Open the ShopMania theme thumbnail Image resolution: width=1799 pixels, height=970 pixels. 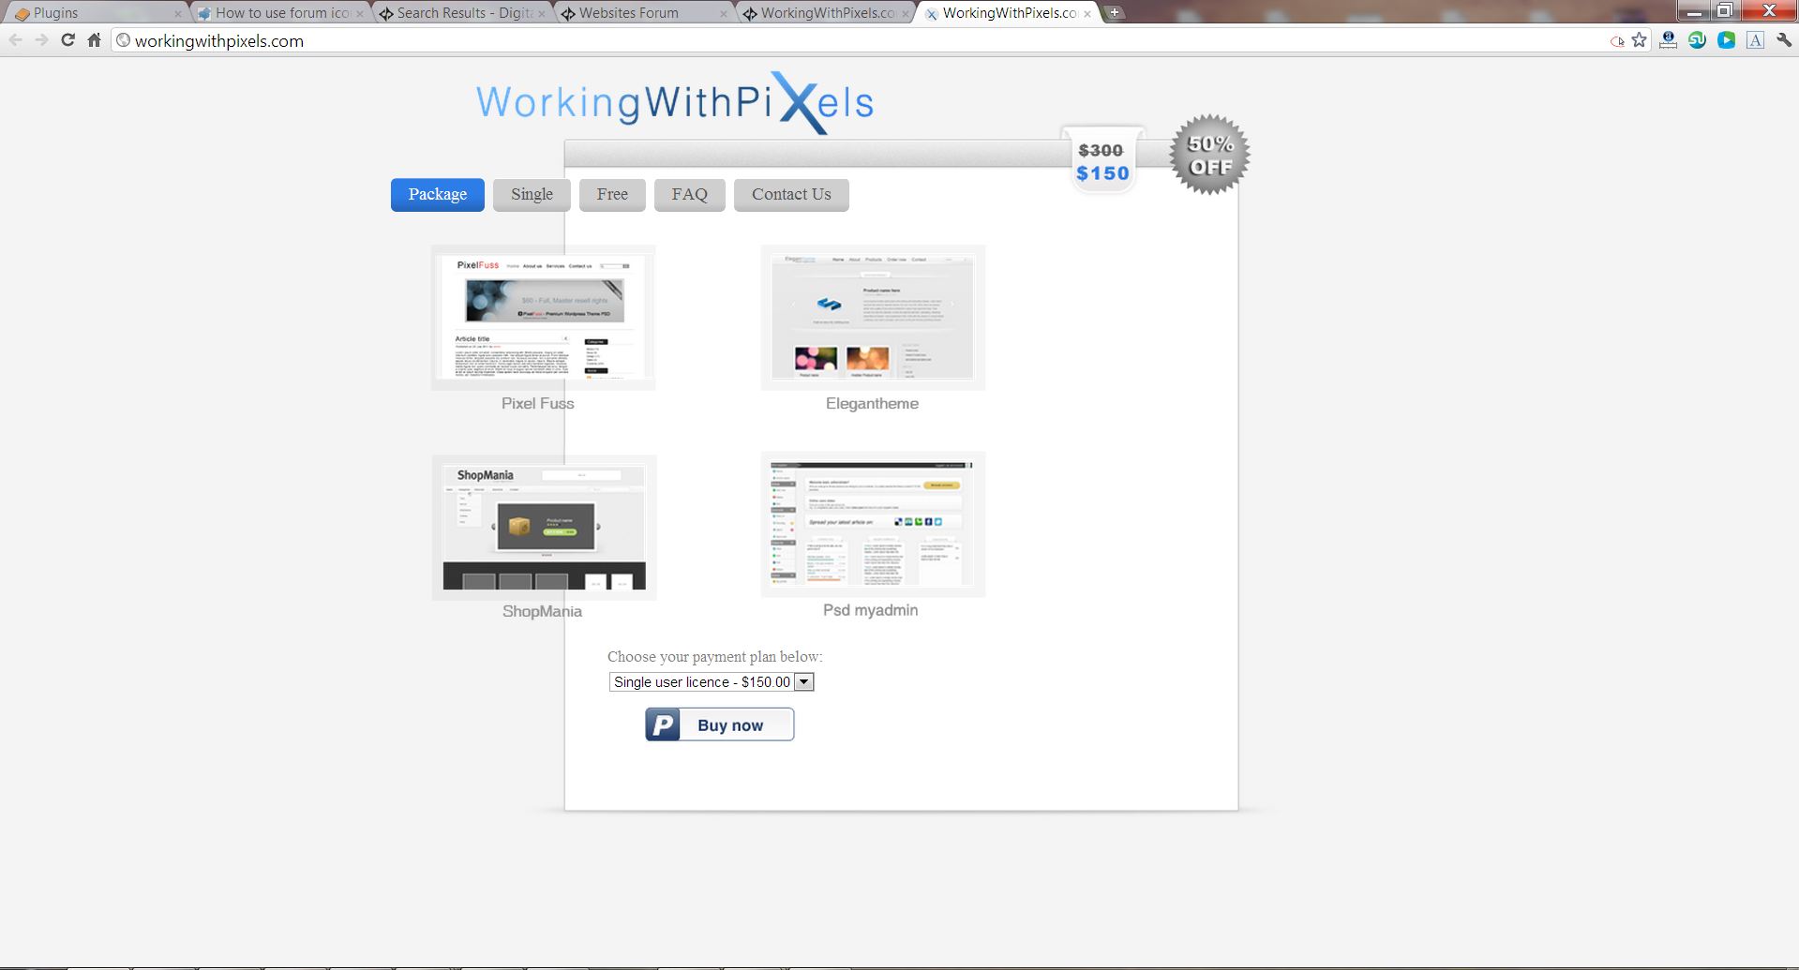click(544, 528)
